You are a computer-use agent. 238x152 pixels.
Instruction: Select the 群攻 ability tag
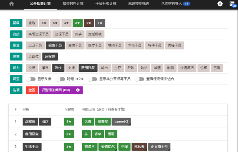(x=131, y=68)
